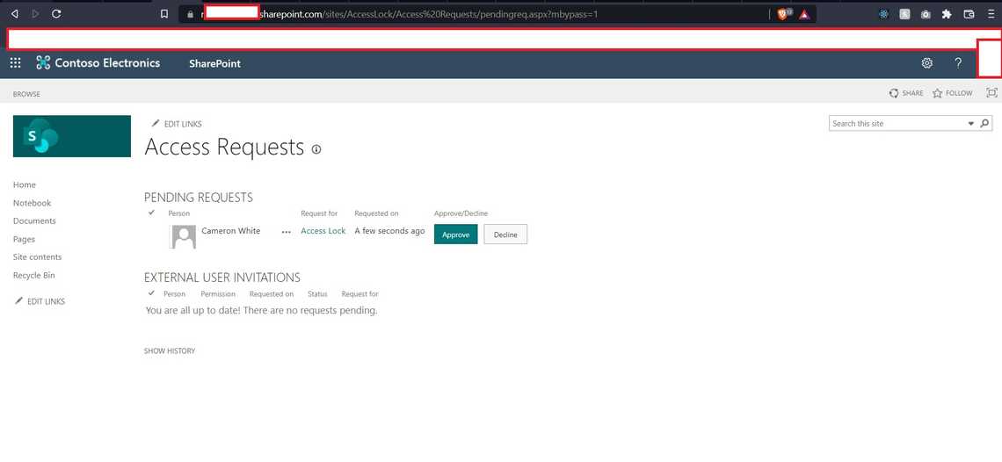
Task: Toggle select-all checkmark in Pending Requests
Action: [x=151, y=213]
